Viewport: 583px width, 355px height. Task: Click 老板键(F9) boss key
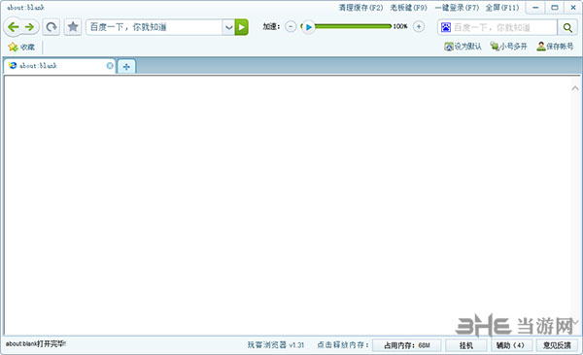[x=409, y=8]
